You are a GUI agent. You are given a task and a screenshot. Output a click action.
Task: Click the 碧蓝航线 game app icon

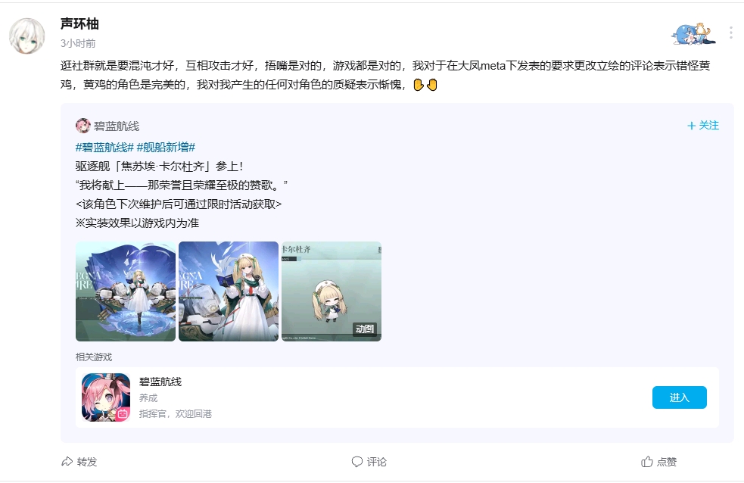coord(106,397)
